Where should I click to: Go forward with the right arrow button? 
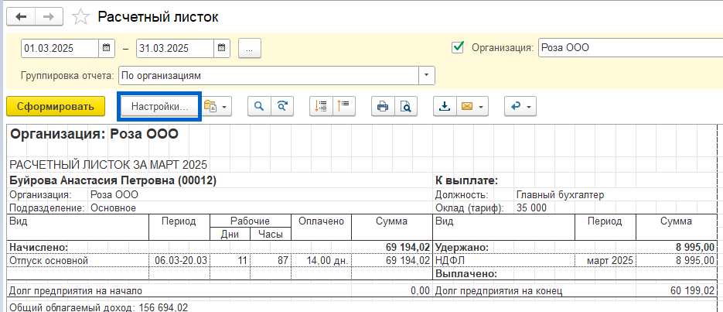[49, 18]
